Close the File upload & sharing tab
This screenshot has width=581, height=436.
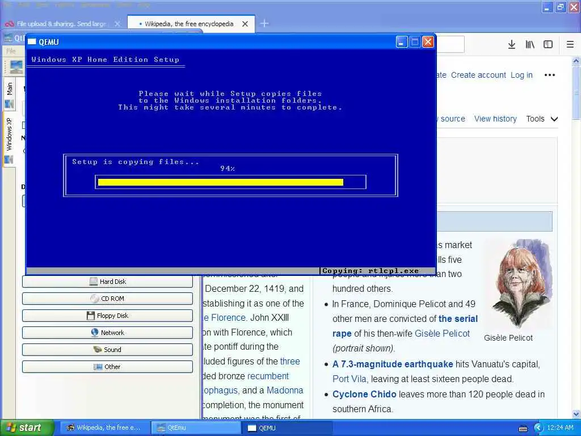pos(117,24)
